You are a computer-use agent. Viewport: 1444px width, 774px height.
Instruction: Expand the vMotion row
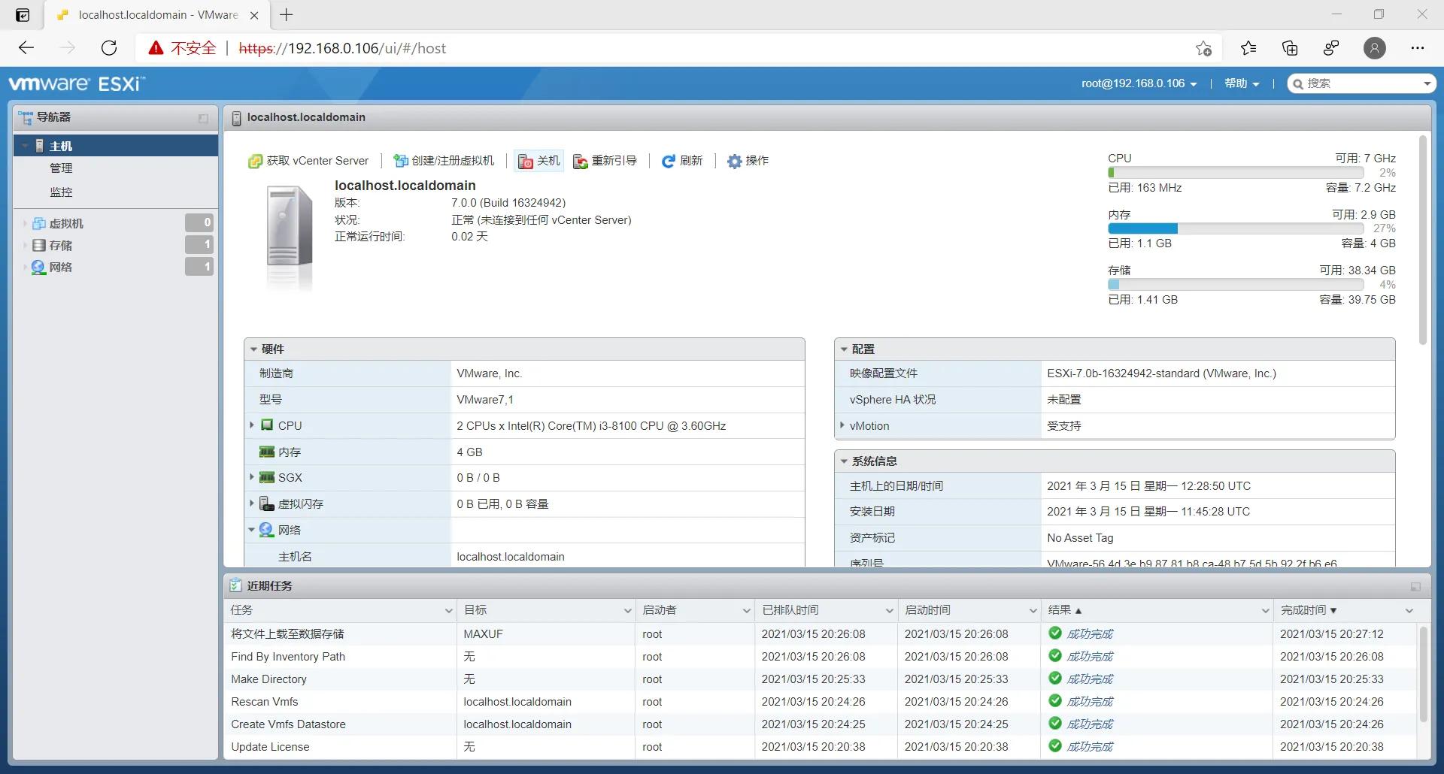tap(842, 425)
